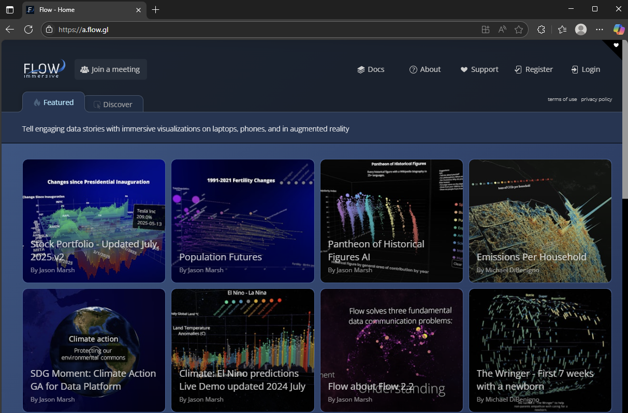
Task: Open the Settings and more menu
Action: [600, 30]
